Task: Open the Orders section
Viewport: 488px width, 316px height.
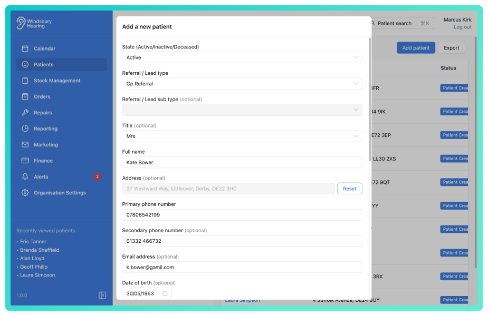Action: pyautogui.click(x=62, y=96)
